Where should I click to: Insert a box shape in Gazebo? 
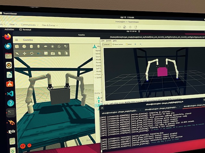17,47
